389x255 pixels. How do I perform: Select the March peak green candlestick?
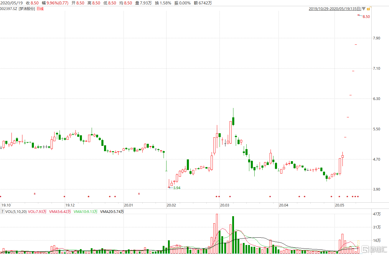pos(233,121)
